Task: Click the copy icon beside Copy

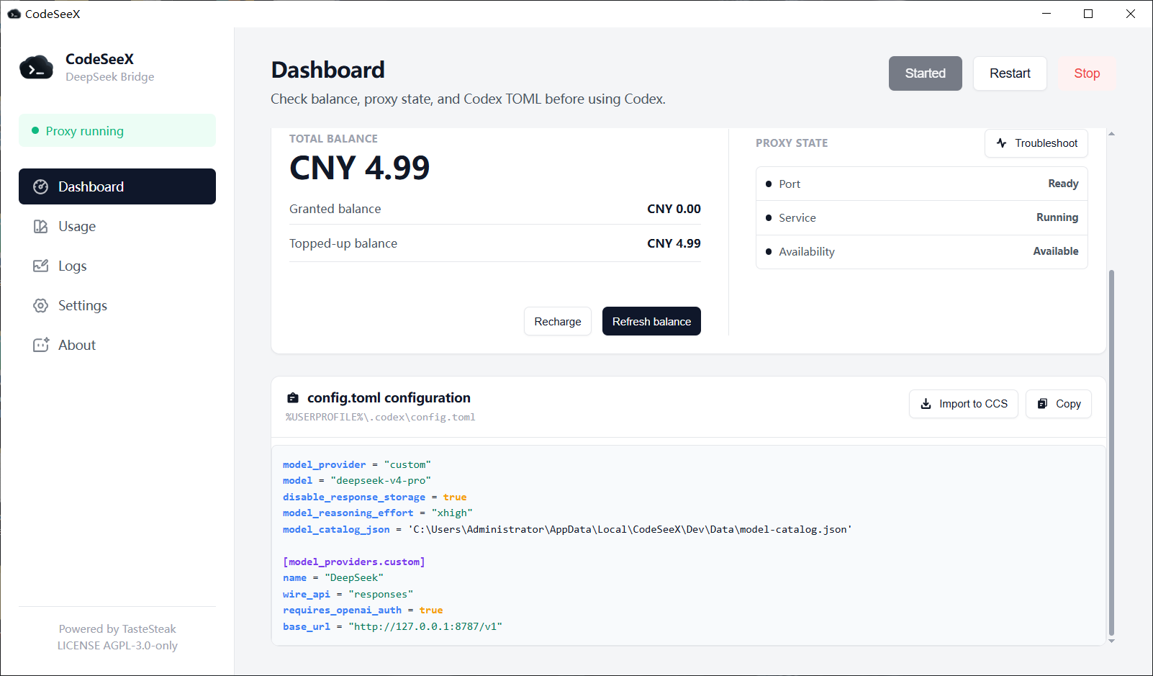Action: tap(1042, 404)
